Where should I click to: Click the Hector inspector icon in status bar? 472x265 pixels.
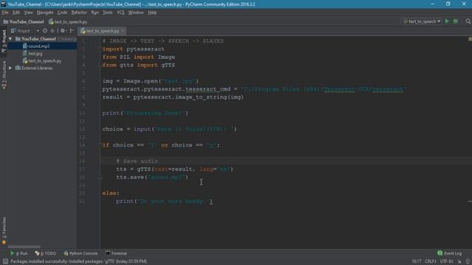click(468, 261)
